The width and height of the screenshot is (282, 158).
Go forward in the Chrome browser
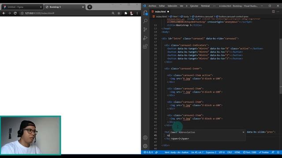pyautogui.click(x=9, y=13)
